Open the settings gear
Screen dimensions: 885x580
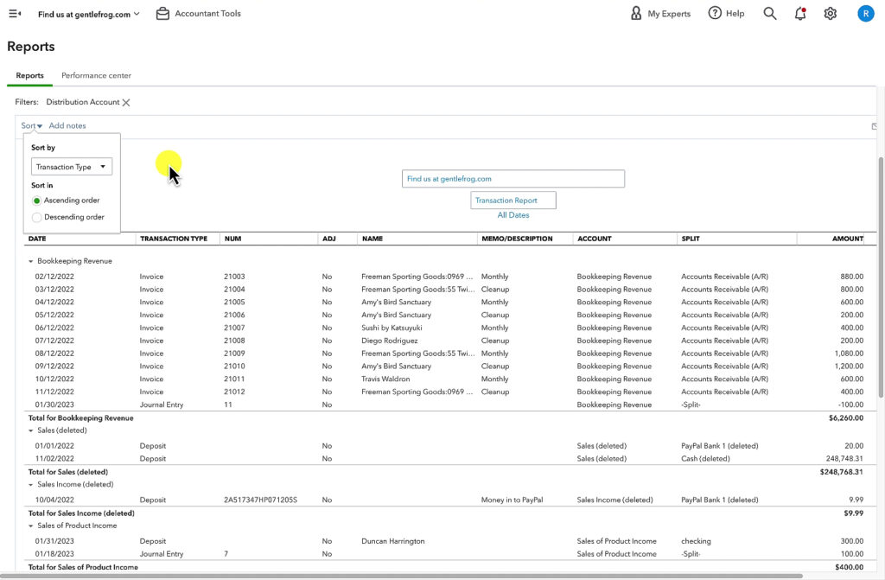[830, 13]
